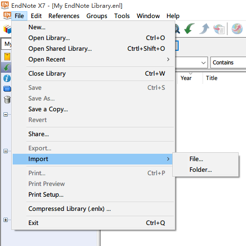Open the trash can sidebar icon
Screen dimensions: 246x246
tap(7, 100)
